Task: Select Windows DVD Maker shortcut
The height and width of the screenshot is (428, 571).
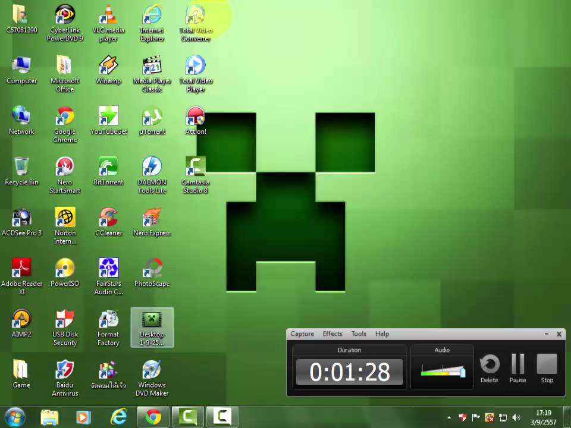Action: click(152, 377)
